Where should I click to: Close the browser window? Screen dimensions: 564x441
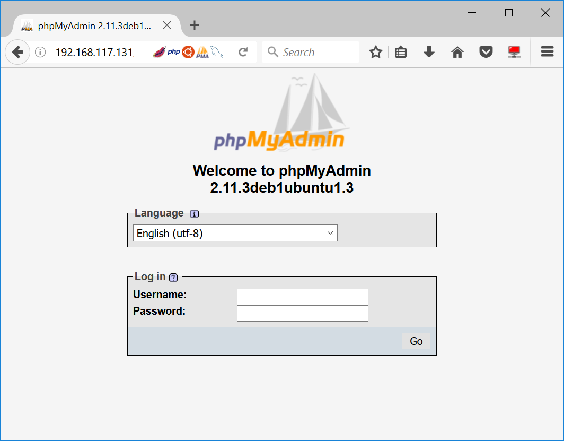coord(545,13)
